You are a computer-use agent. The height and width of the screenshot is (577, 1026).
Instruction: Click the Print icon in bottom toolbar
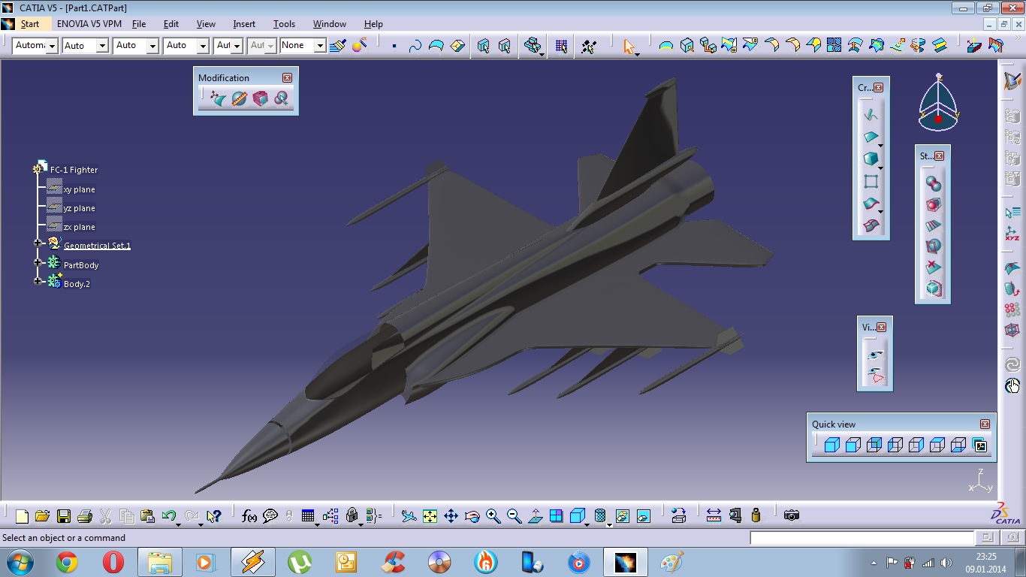point(84,516)
